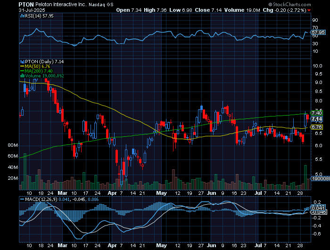Click the Volume 19.0M header value
Image resolution: width=330 pixels, height=250 pixels.
242,10
